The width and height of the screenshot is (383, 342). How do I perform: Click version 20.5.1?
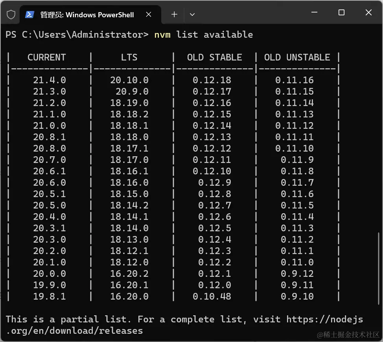coord(50,194)
